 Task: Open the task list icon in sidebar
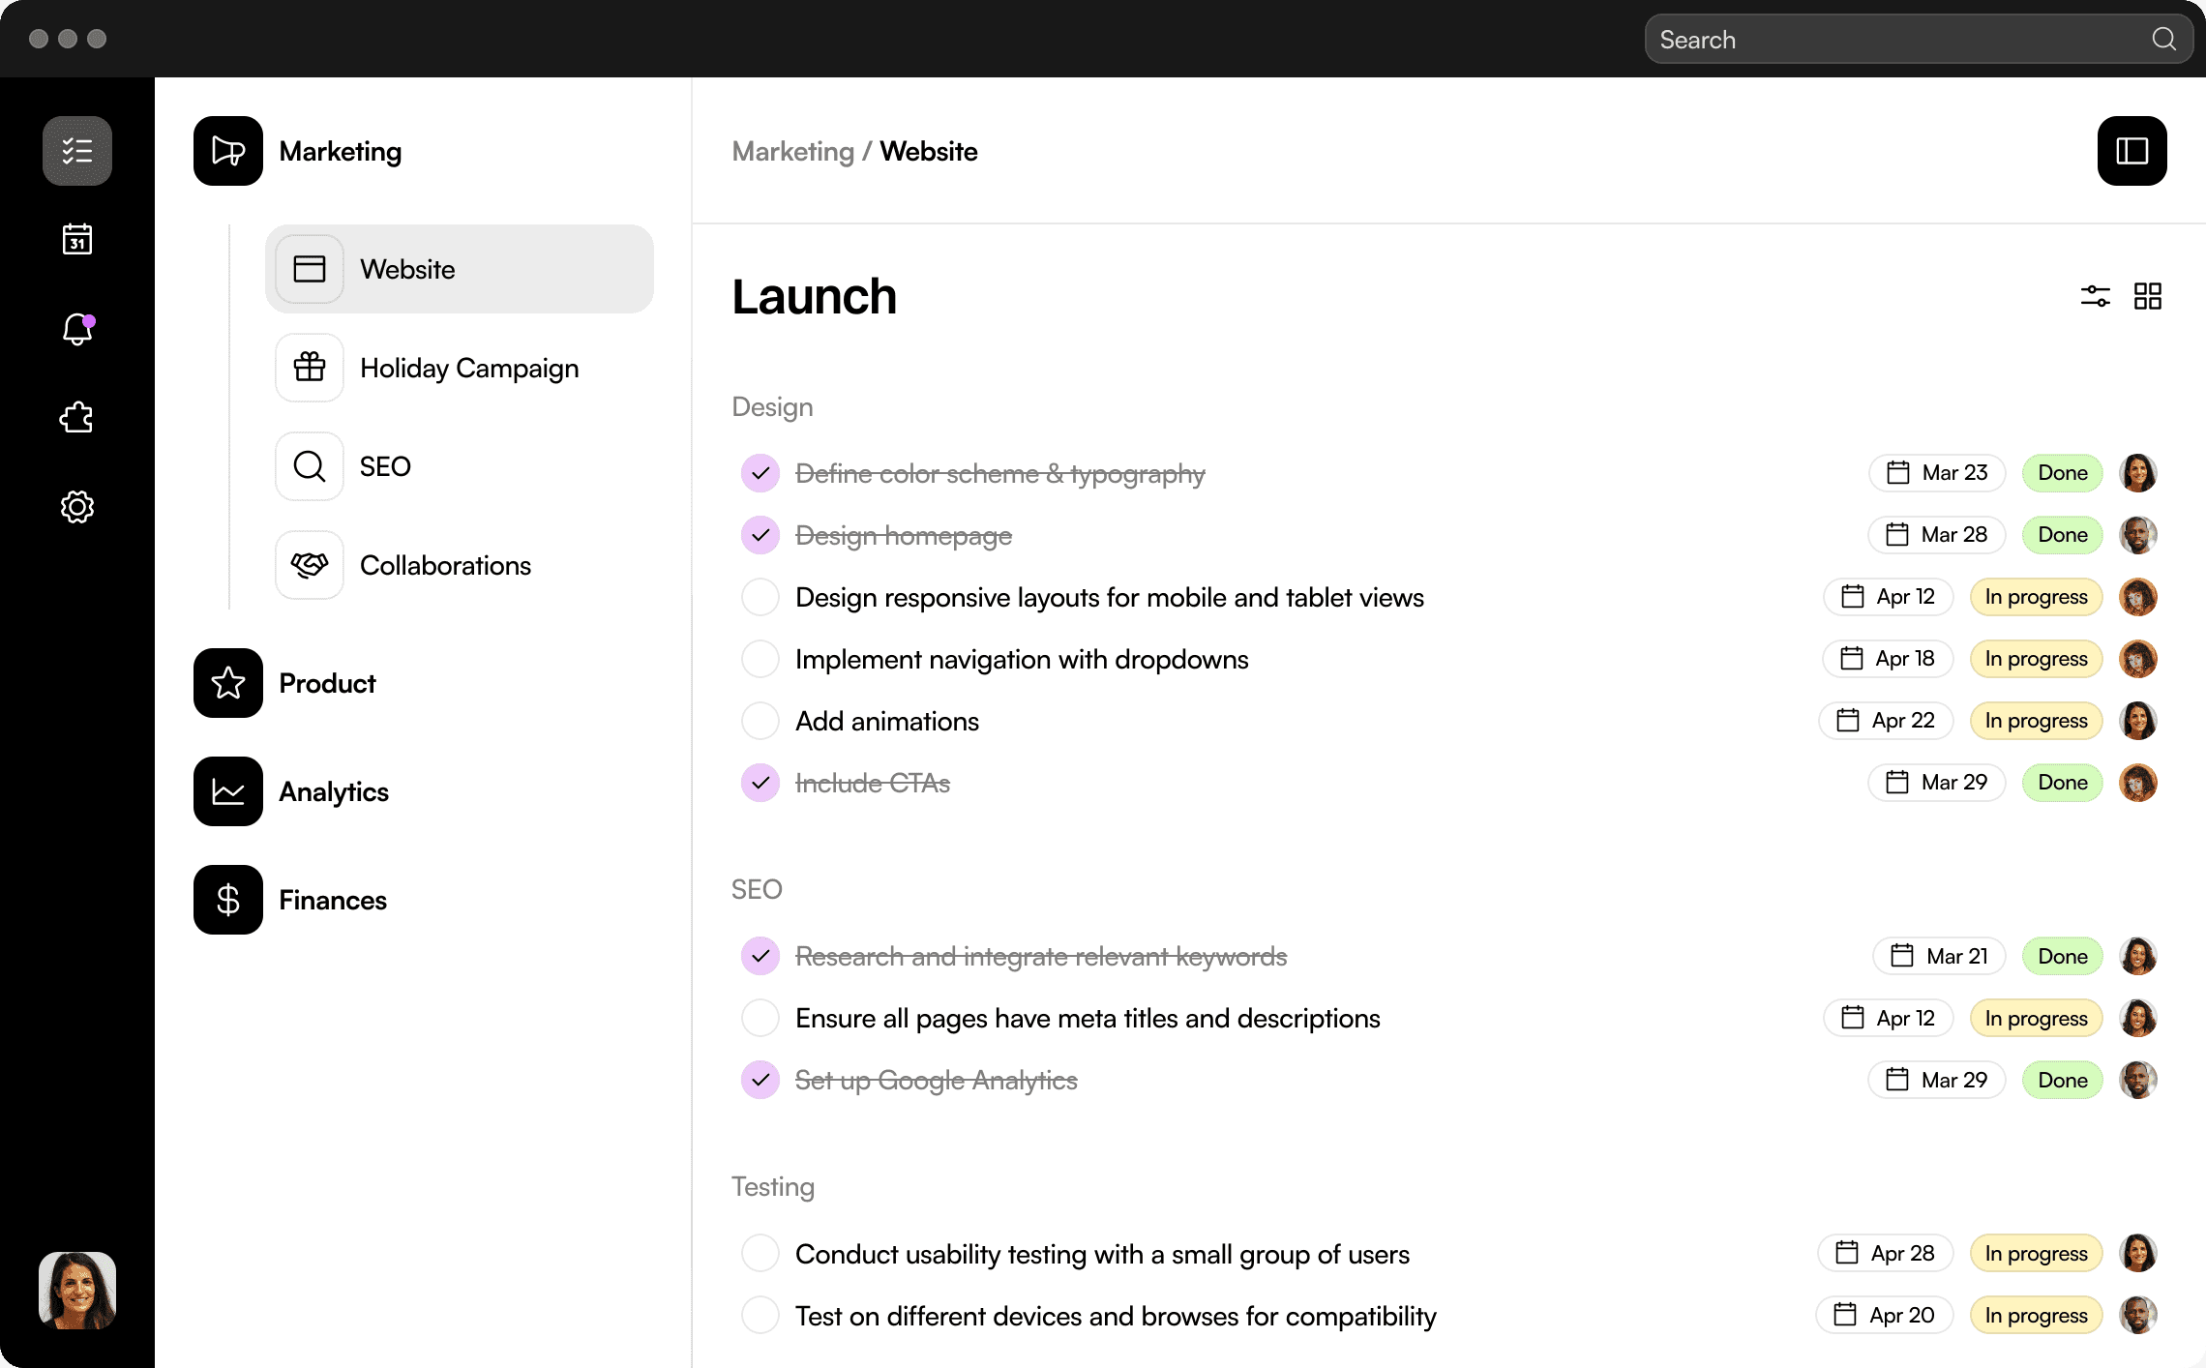coord(77,151)
